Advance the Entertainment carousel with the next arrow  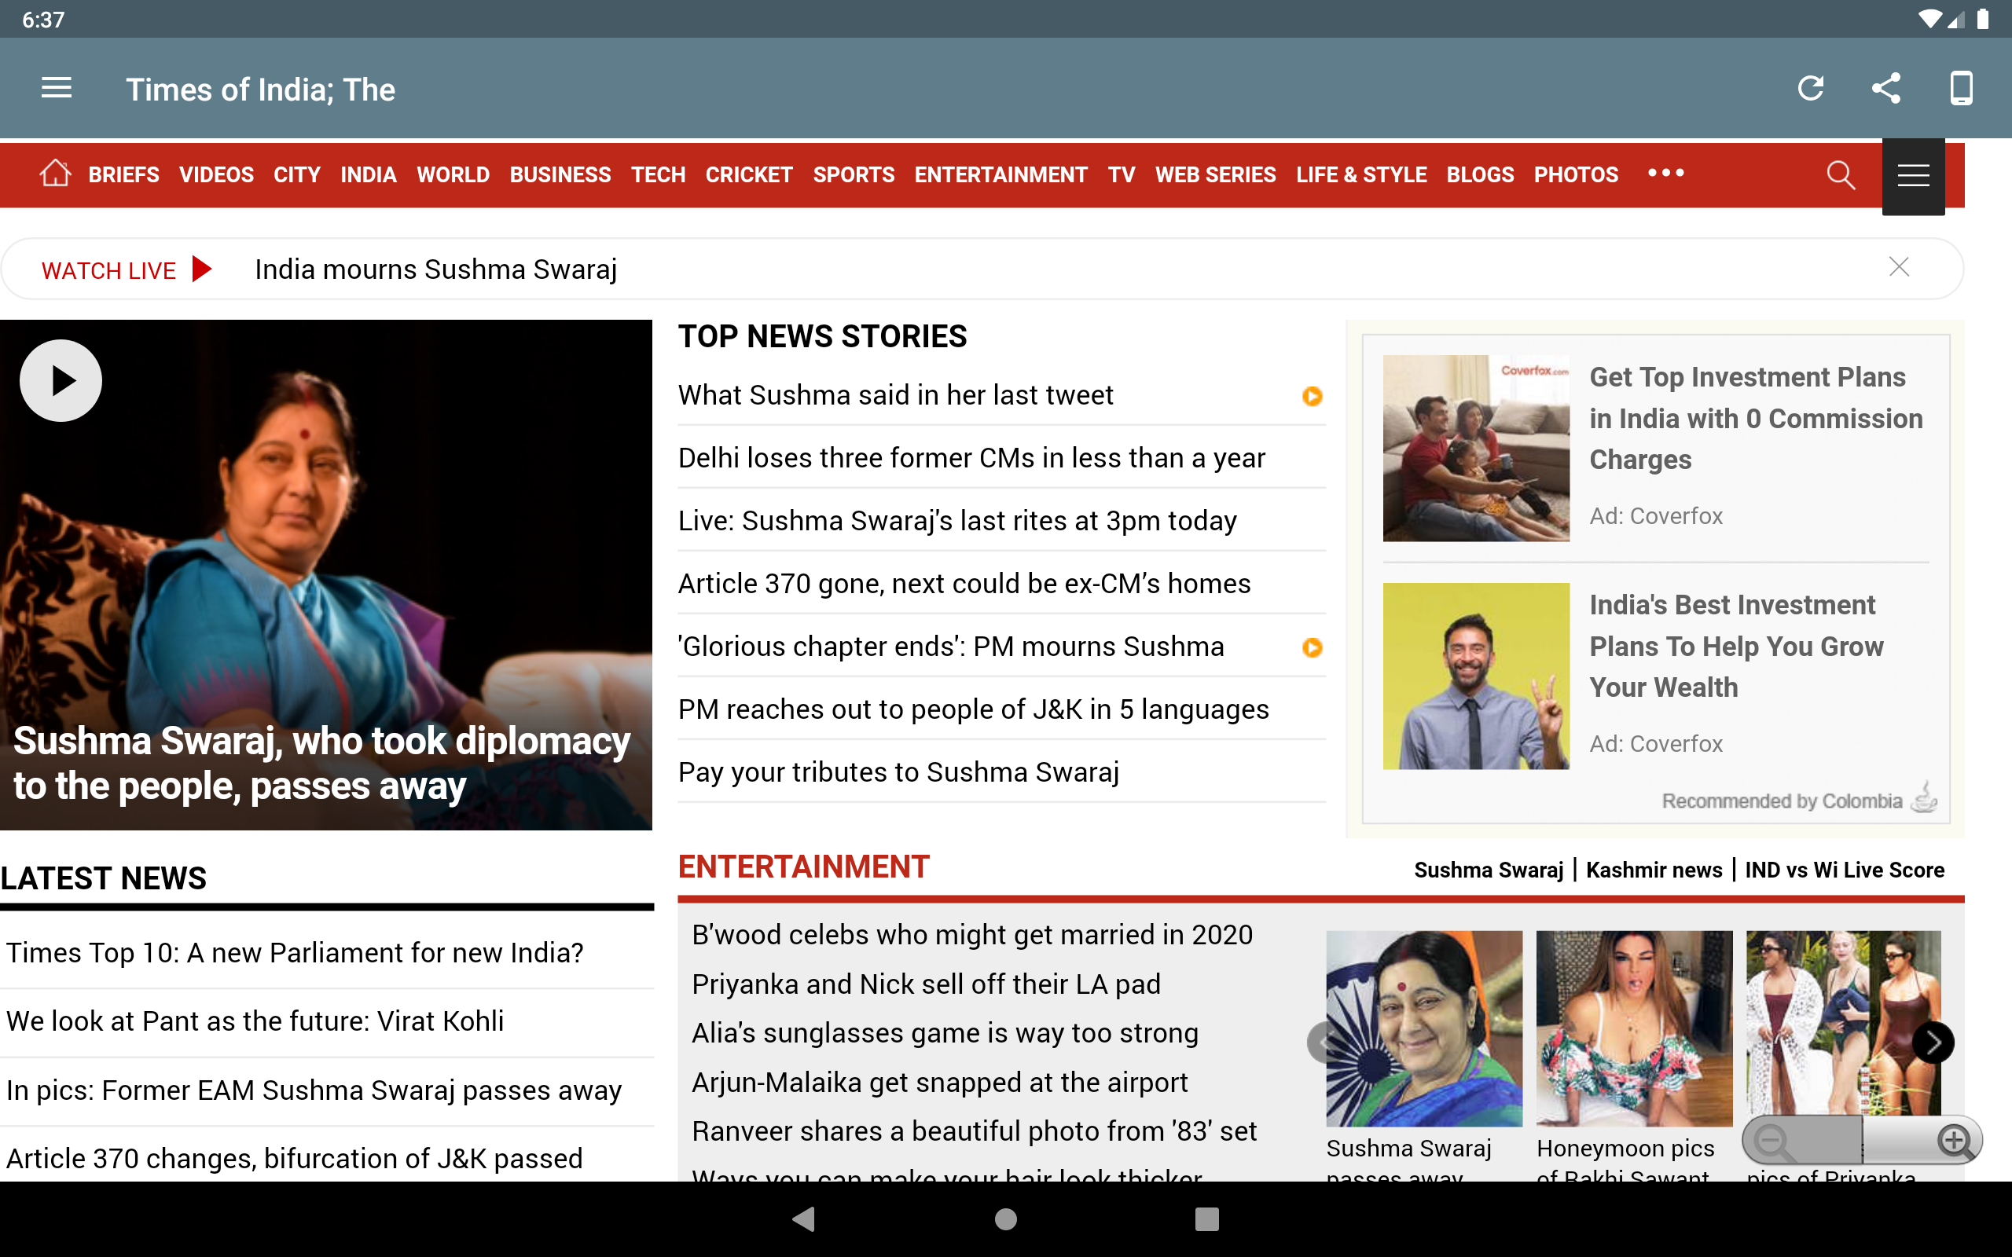coord(1935,1042)
